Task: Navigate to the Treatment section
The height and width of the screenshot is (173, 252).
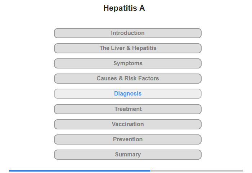Action: coord(127,109)
